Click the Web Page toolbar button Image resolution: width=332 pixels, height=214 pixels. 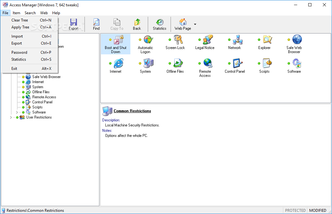click(183, 24)
